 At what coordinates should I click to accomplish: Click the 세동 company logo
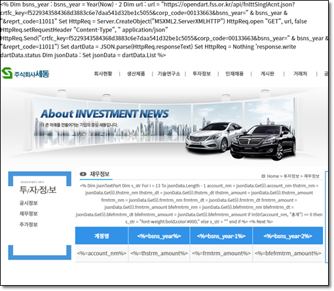26,73
